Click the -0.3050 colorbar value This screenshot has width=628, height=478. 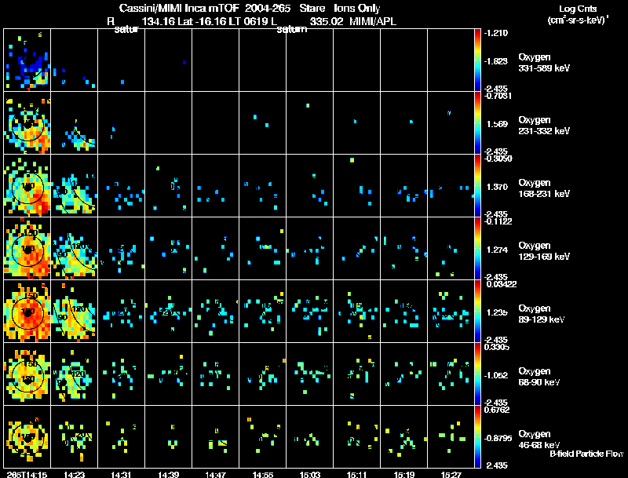tap(498, 159)
